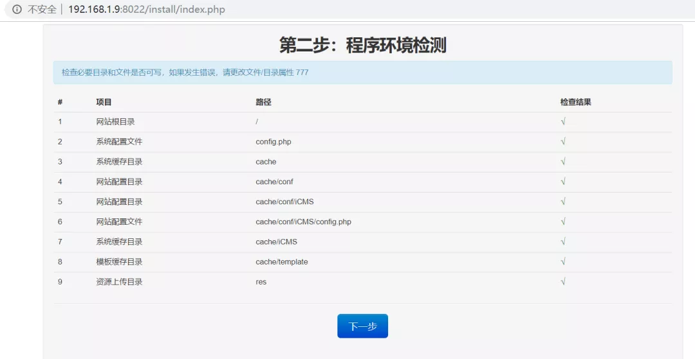Click the 模板缓存目录 cell

(119, 262)
